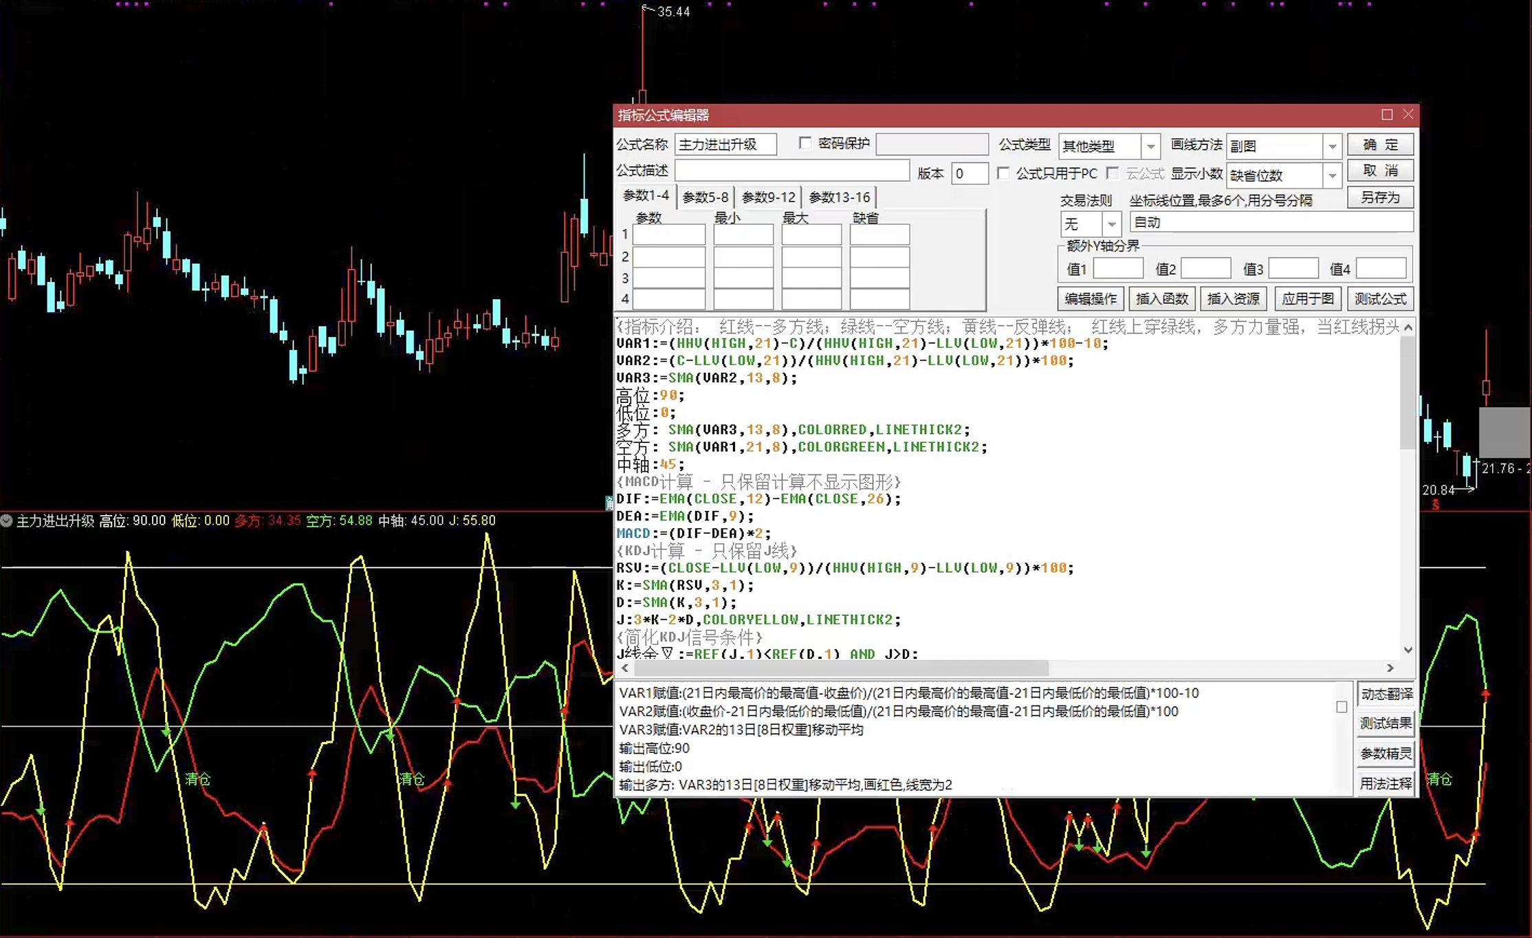Click the J: 55.80 indicator value
Image resolution: width=1532 pixels, height=938 pixels.
point(472,521)
